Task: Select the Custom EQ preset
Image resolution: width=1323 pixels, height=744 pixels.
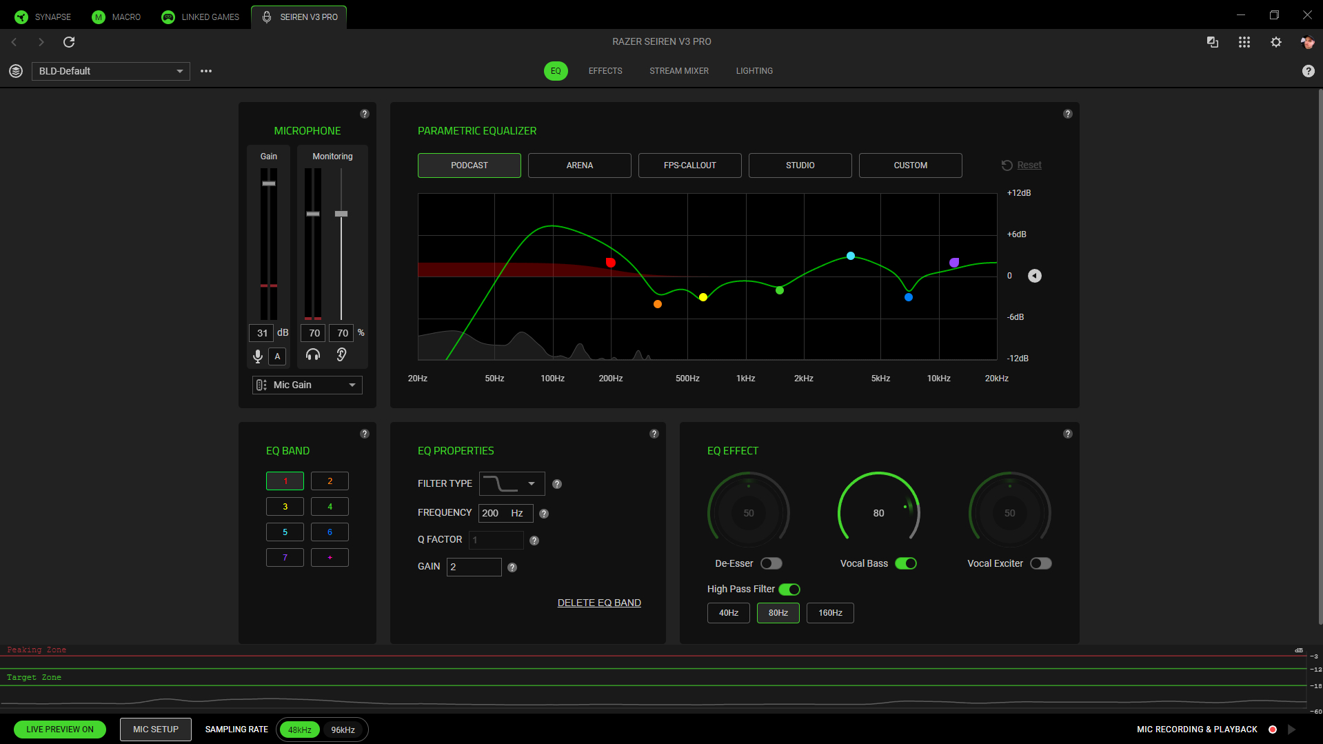Action: (x=911, y=165)
